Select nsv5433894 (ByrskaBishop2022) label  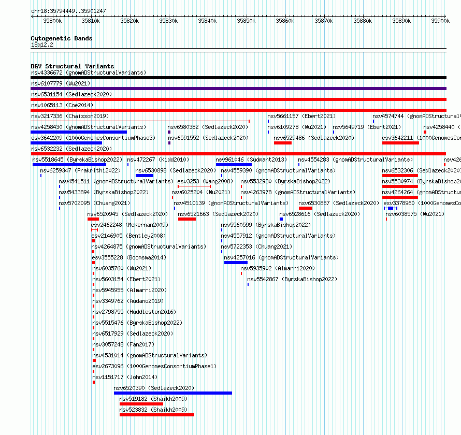point(104,192)
